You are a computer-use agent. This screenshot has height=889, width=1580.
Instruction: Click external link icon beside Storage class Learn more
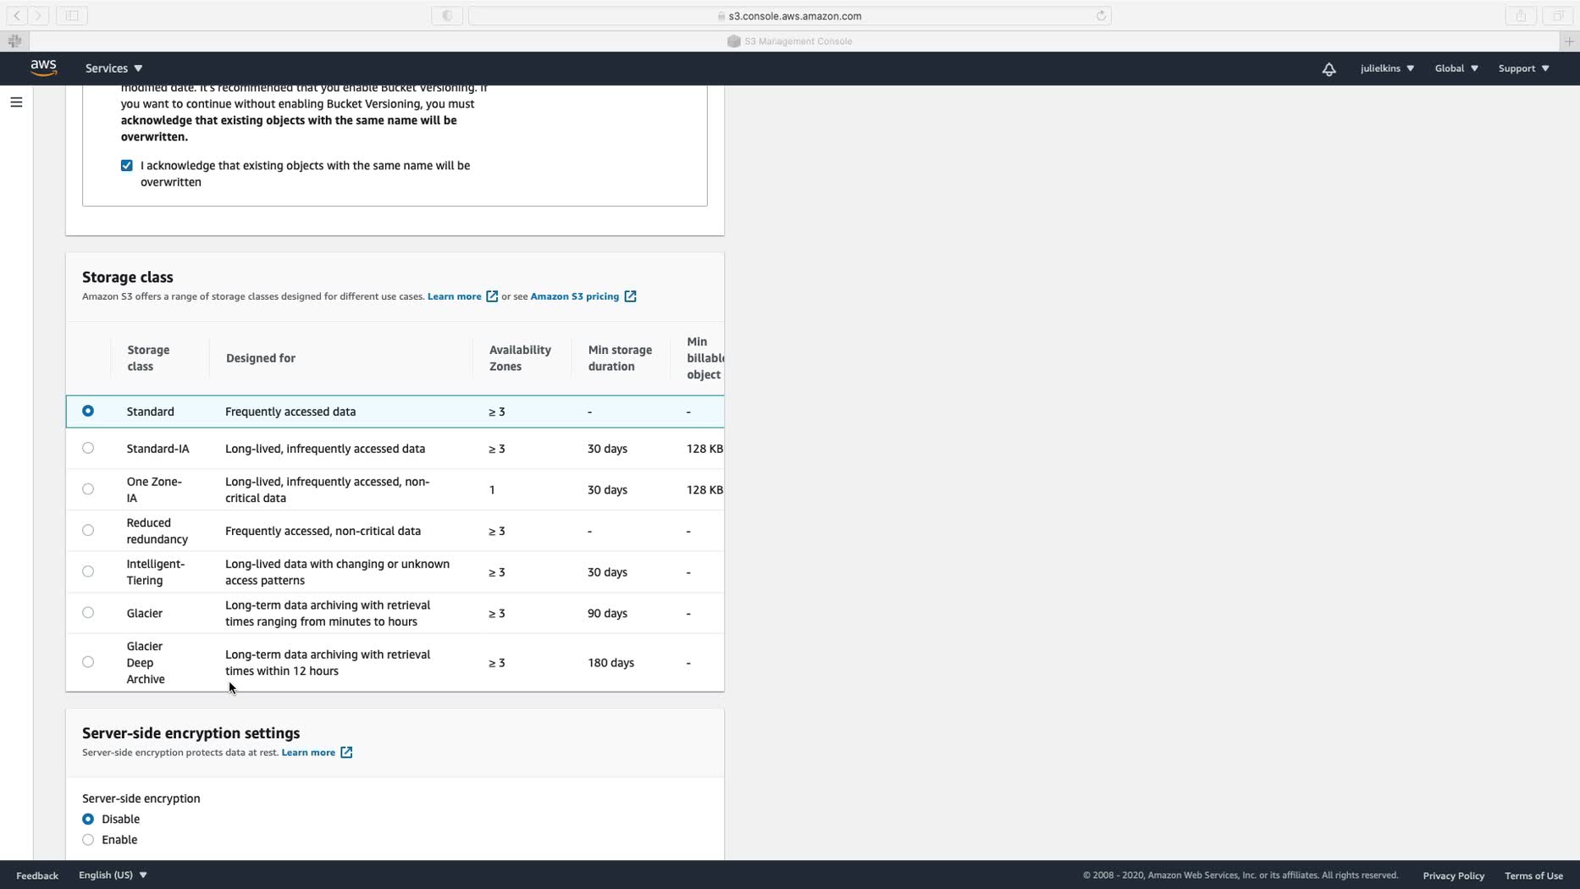point(492,296)
